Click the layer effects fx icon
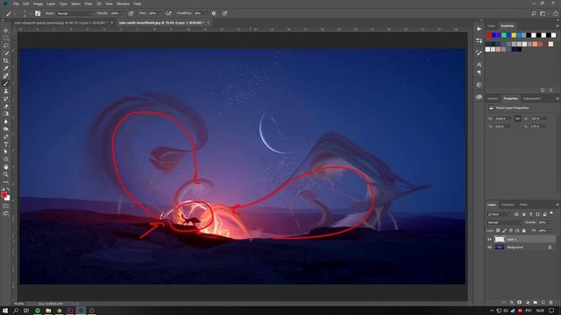The height and width of the screenshot is (315, 561). tap(512, 303)
